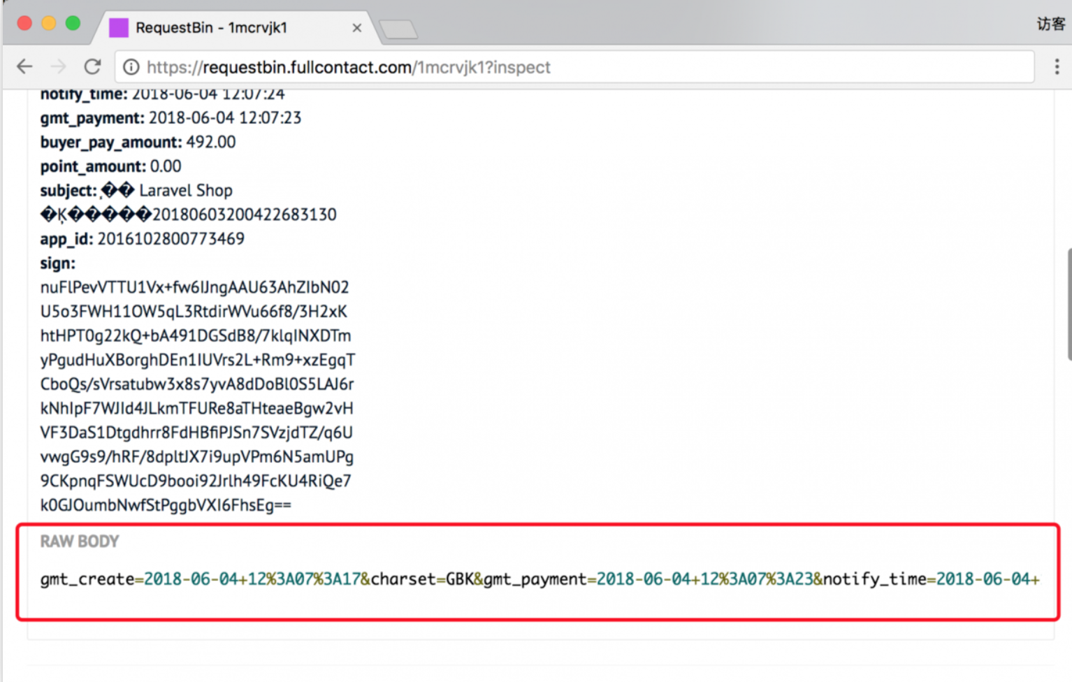Image resolution: width=1072 pixels, height=682 pixels.
Task: Click the purple RequestBin tab favicon
Action: [x=119, y=28]
